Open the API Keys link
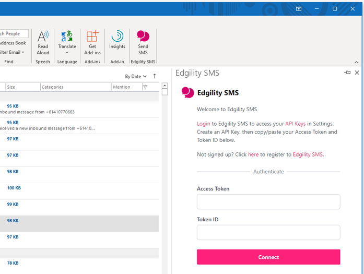The height and width of the screenshot is (274, 364). (x=295, y=124)
